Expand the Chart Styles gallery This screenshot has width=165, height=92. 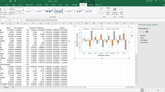95,10
